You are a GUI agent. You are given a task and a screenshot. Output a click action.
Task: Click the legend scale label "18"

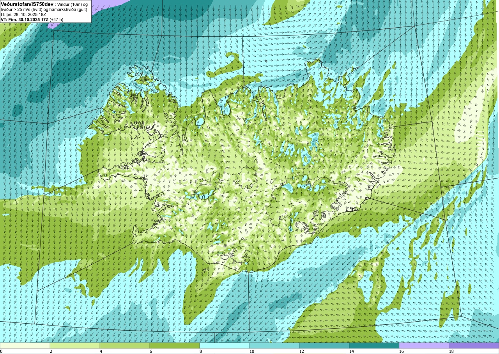point(451,351)
